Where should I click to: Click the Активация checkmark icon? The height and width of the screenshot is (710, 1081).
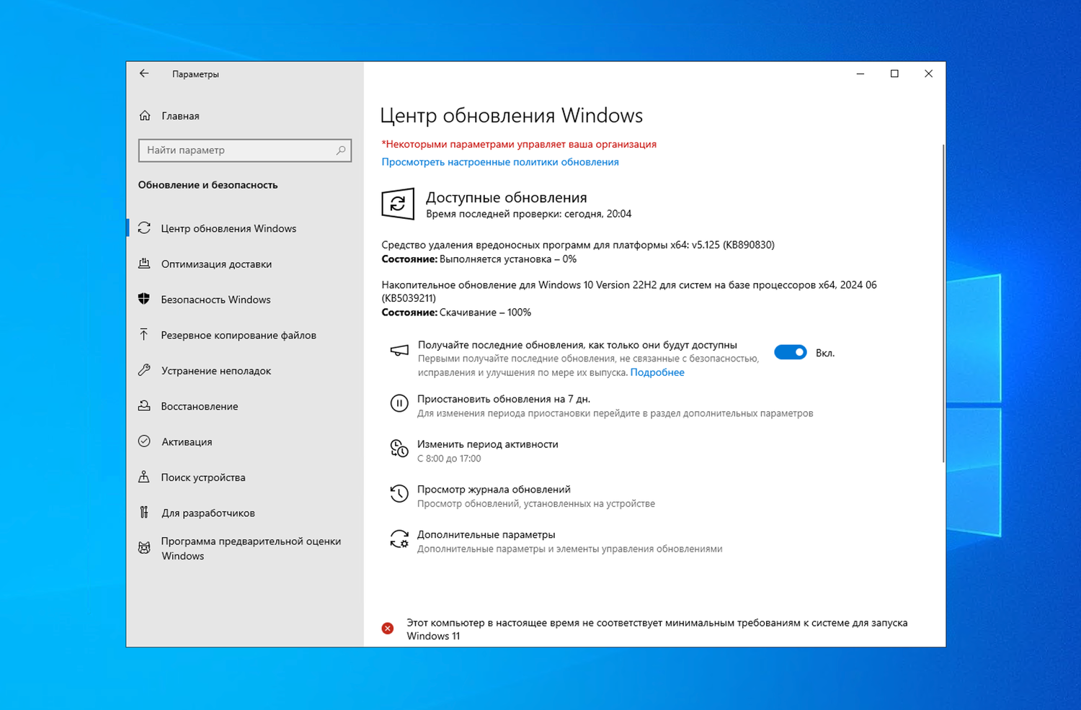[144, 441]
